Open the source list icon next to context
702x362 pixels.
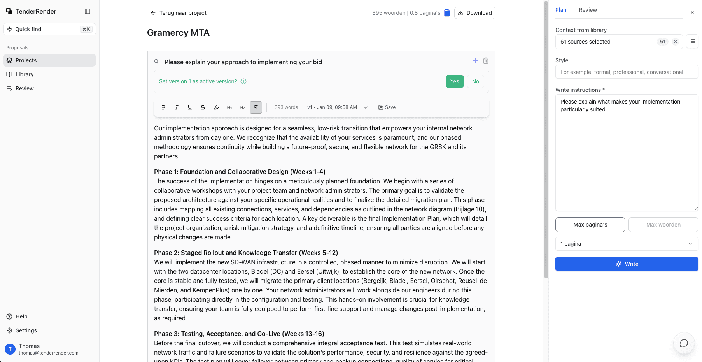pos(692,42)
